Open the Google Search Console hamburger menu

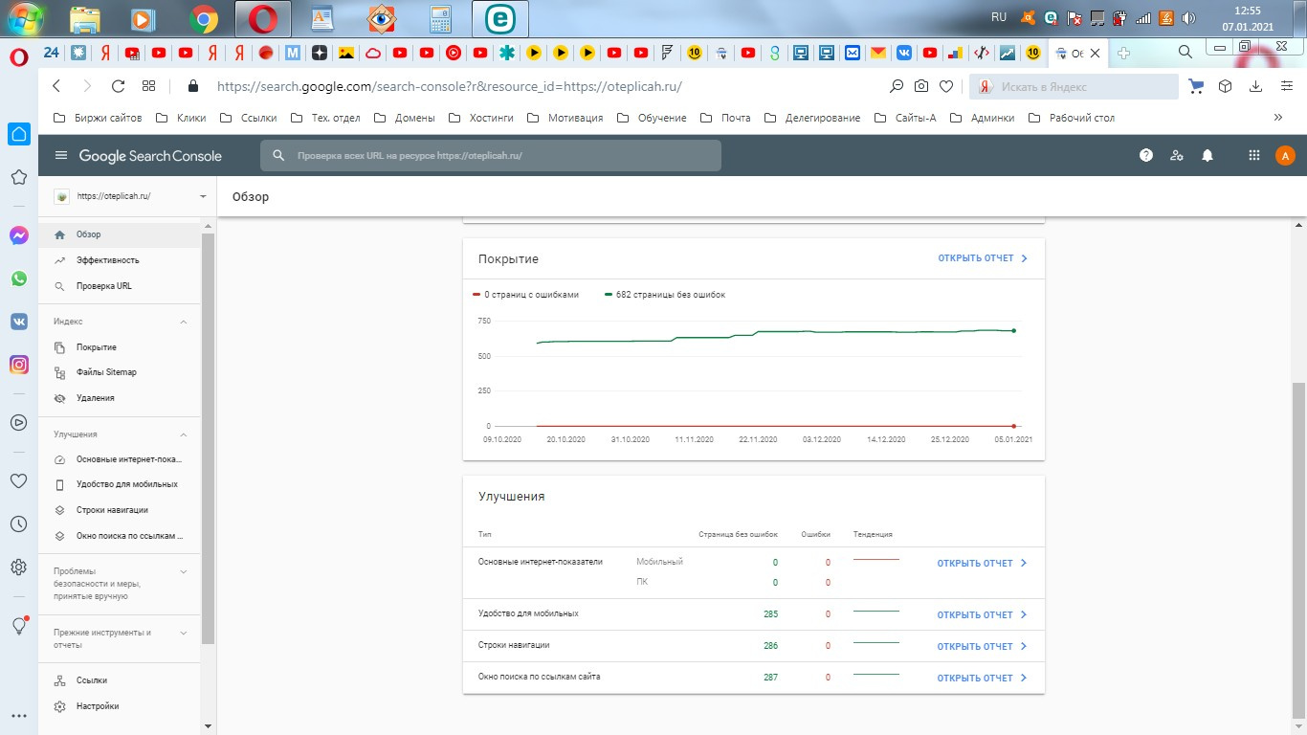tap(61, 156)
